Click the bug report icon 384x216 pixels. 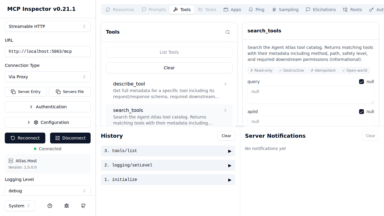click(x=67, y=206)
